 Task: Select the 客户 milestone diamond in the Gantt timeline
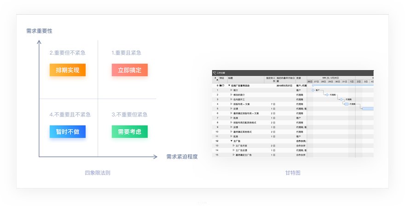[x=313, y=90]
